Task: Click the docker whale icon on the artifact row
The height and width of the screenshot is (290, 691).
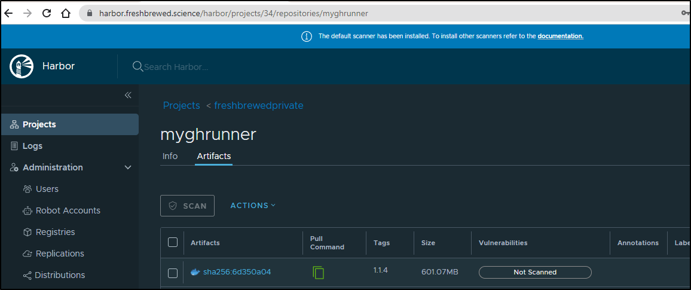Action: pos(195,273)
